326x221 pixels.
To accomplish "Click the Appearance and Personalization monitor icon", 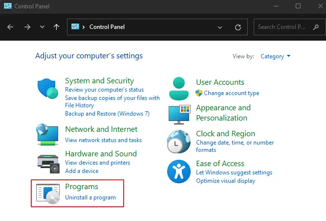I will pyautogui.click(x=179, y=115).
